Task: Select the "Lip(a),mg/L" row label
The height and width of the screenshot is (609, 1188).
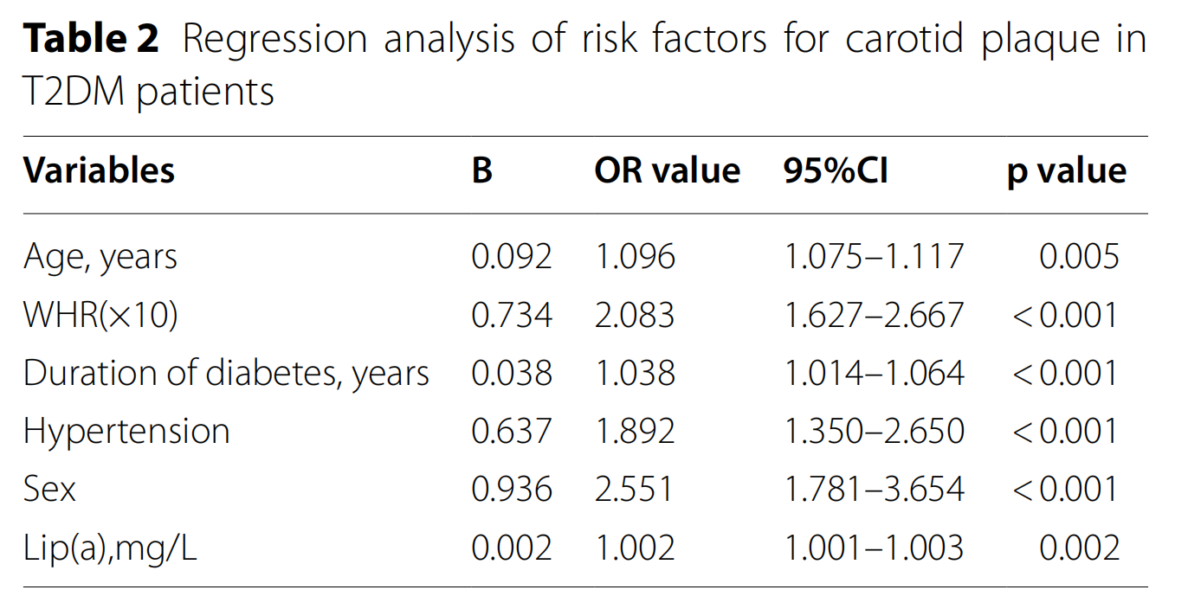Action: (110, 548)
